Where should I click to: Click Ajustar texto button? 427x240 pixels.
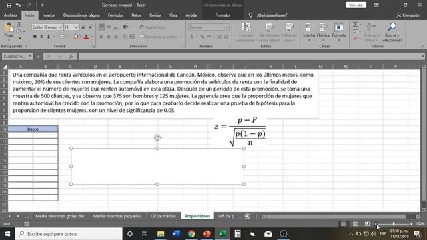[153, 27]
